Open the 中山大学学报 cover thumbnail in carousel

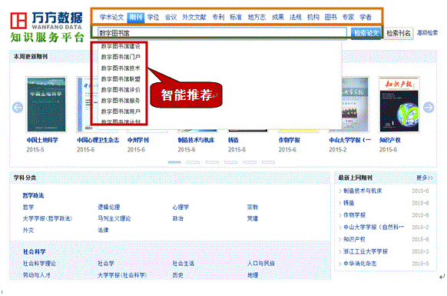355,105
